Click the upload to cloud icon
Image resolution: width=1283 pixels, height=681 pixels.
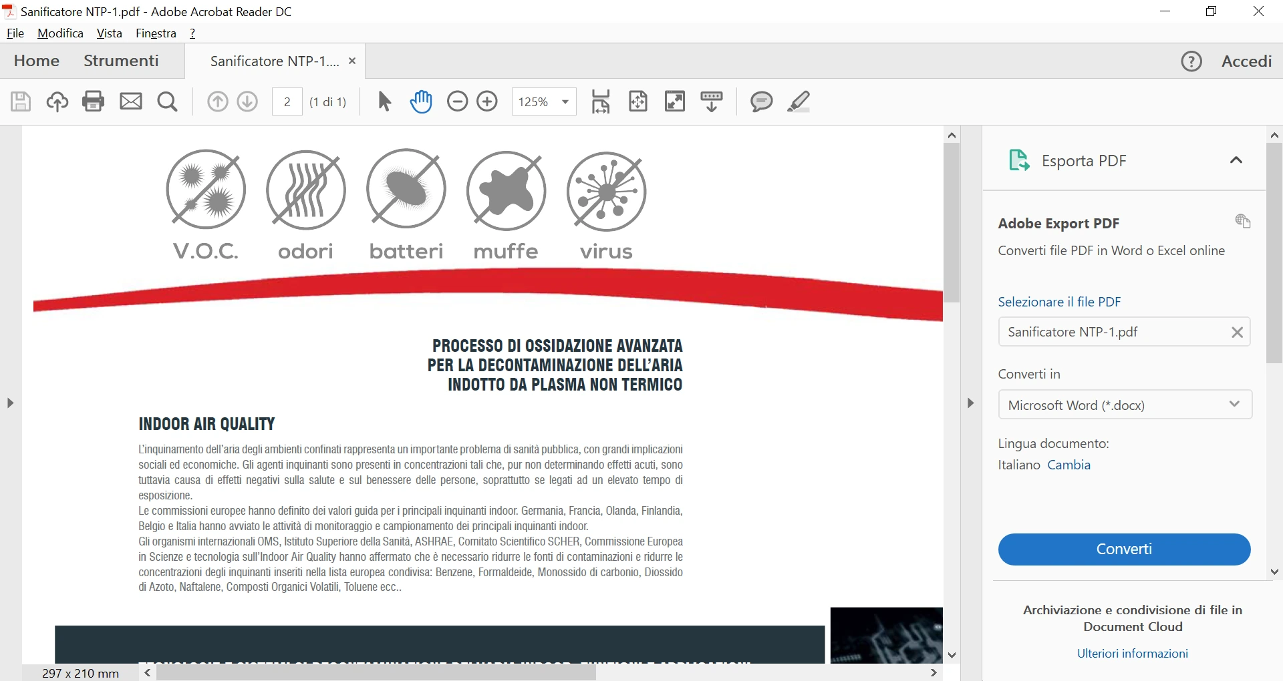click(57, 101)
